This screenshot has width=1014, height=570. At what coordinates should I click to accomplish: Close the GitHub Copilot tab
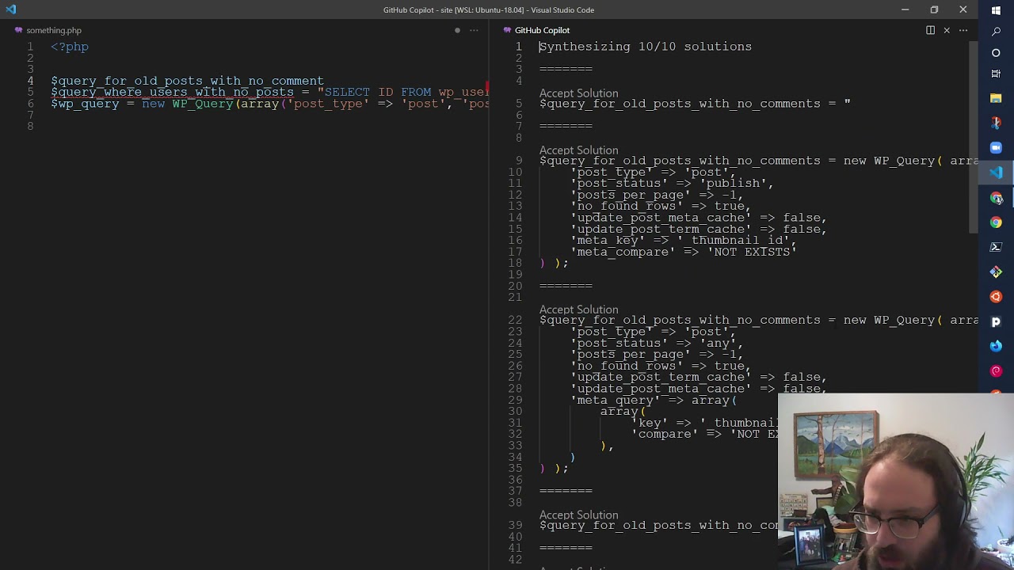947,30
